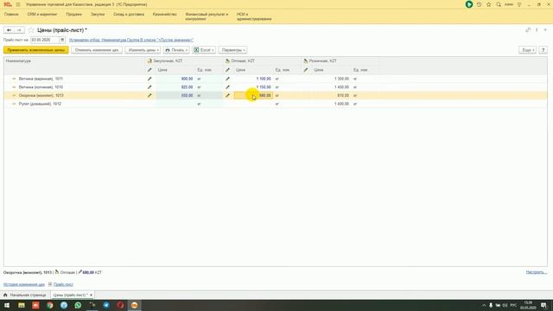Open the History clock icon in title bar

tap(479, 4)
